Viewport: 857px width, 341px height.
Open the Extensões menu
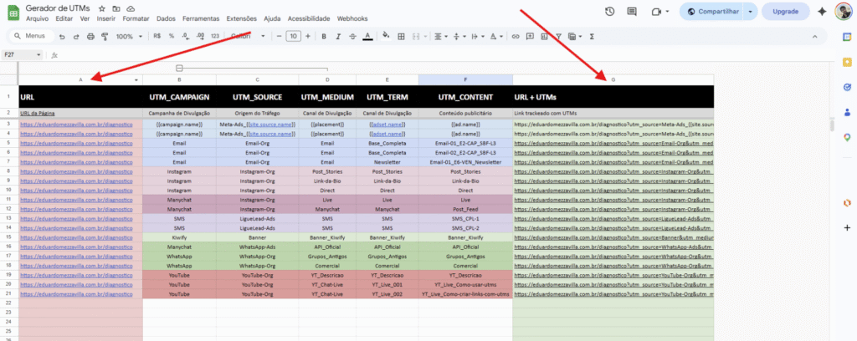pos(242,18)
